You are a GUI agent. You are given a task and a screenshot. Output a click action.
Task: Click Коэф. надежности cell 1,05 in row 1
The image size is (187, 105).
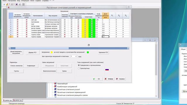click(98, 20)
